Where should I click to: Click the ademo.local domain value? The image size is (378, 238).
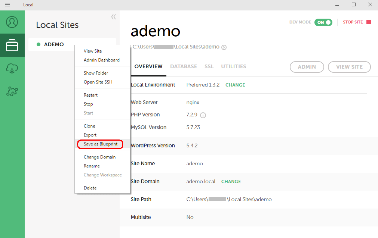200,181
